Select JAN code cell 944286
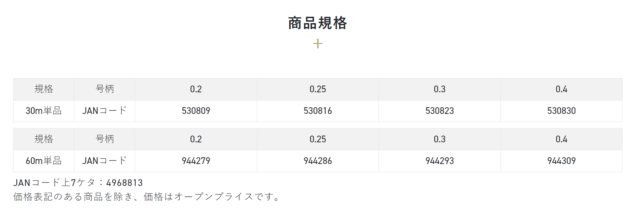641x208 pixels. coord(318,161)
